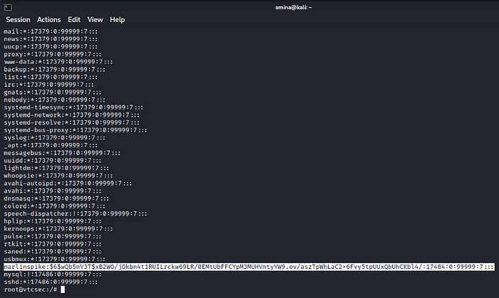Open the Help menu
Image resolution: width=499 pixels, height=298 pixels.
pos(118,20)
